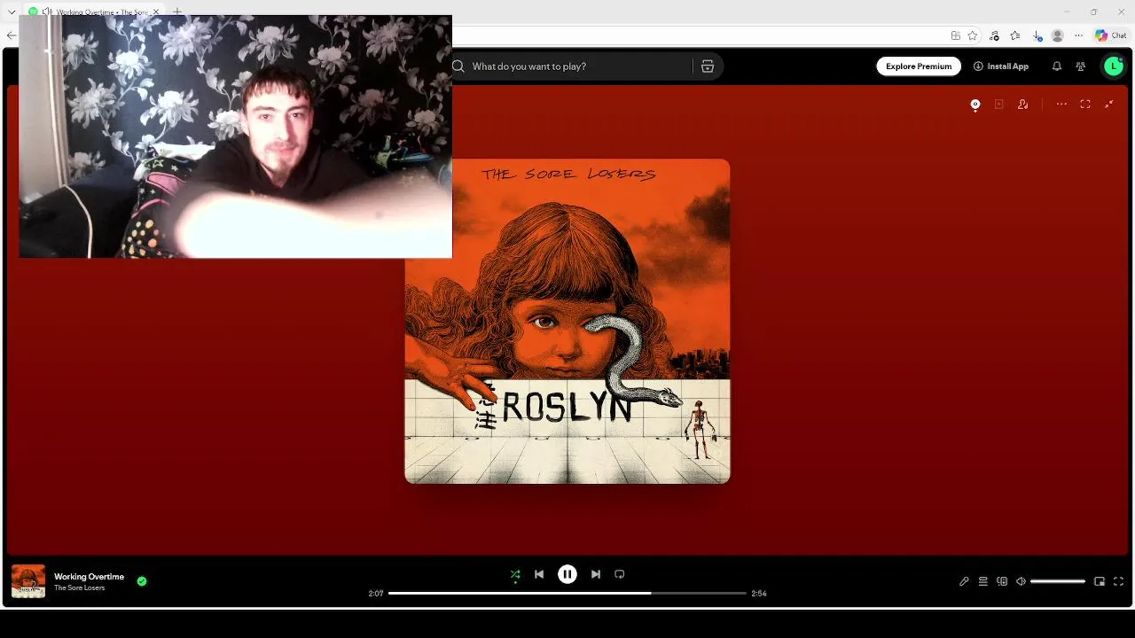Open the three-dots more options menu

[x=1061, y=105]
